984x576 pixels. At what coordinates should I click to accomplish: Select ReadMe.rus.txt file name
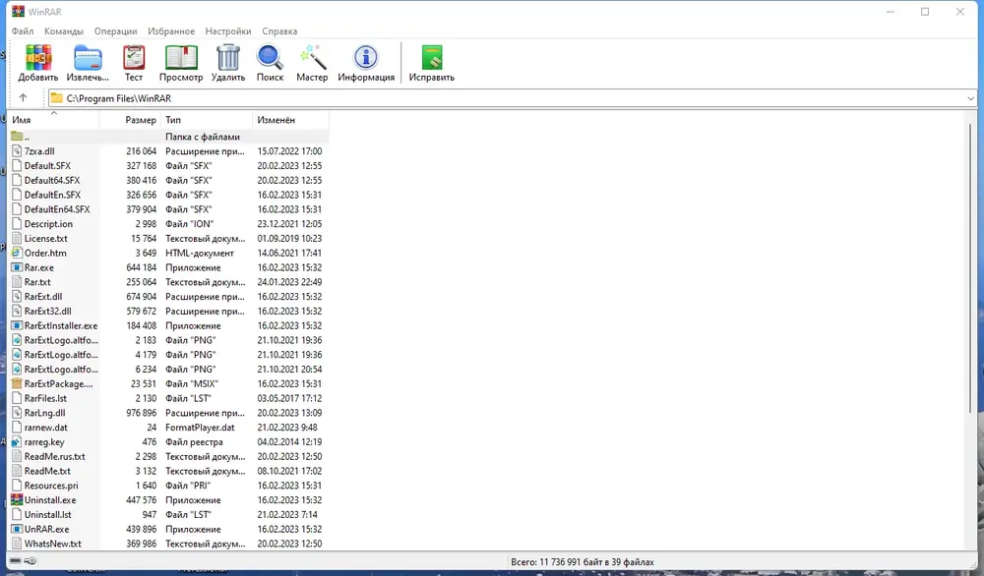[54, 456]
